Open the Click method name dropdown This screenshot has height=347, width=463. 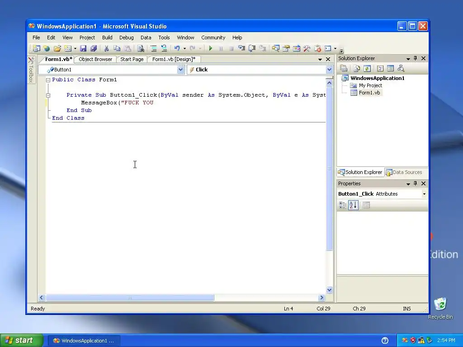click(x=329, y=70)
